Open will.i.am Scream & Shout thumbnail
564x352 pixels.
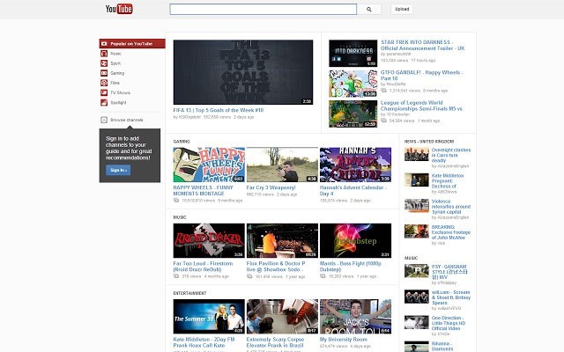point(417,297)
